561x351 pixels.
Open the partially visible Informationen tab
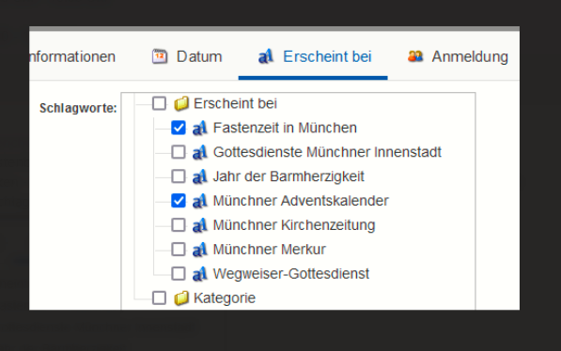tap(72, 57)
